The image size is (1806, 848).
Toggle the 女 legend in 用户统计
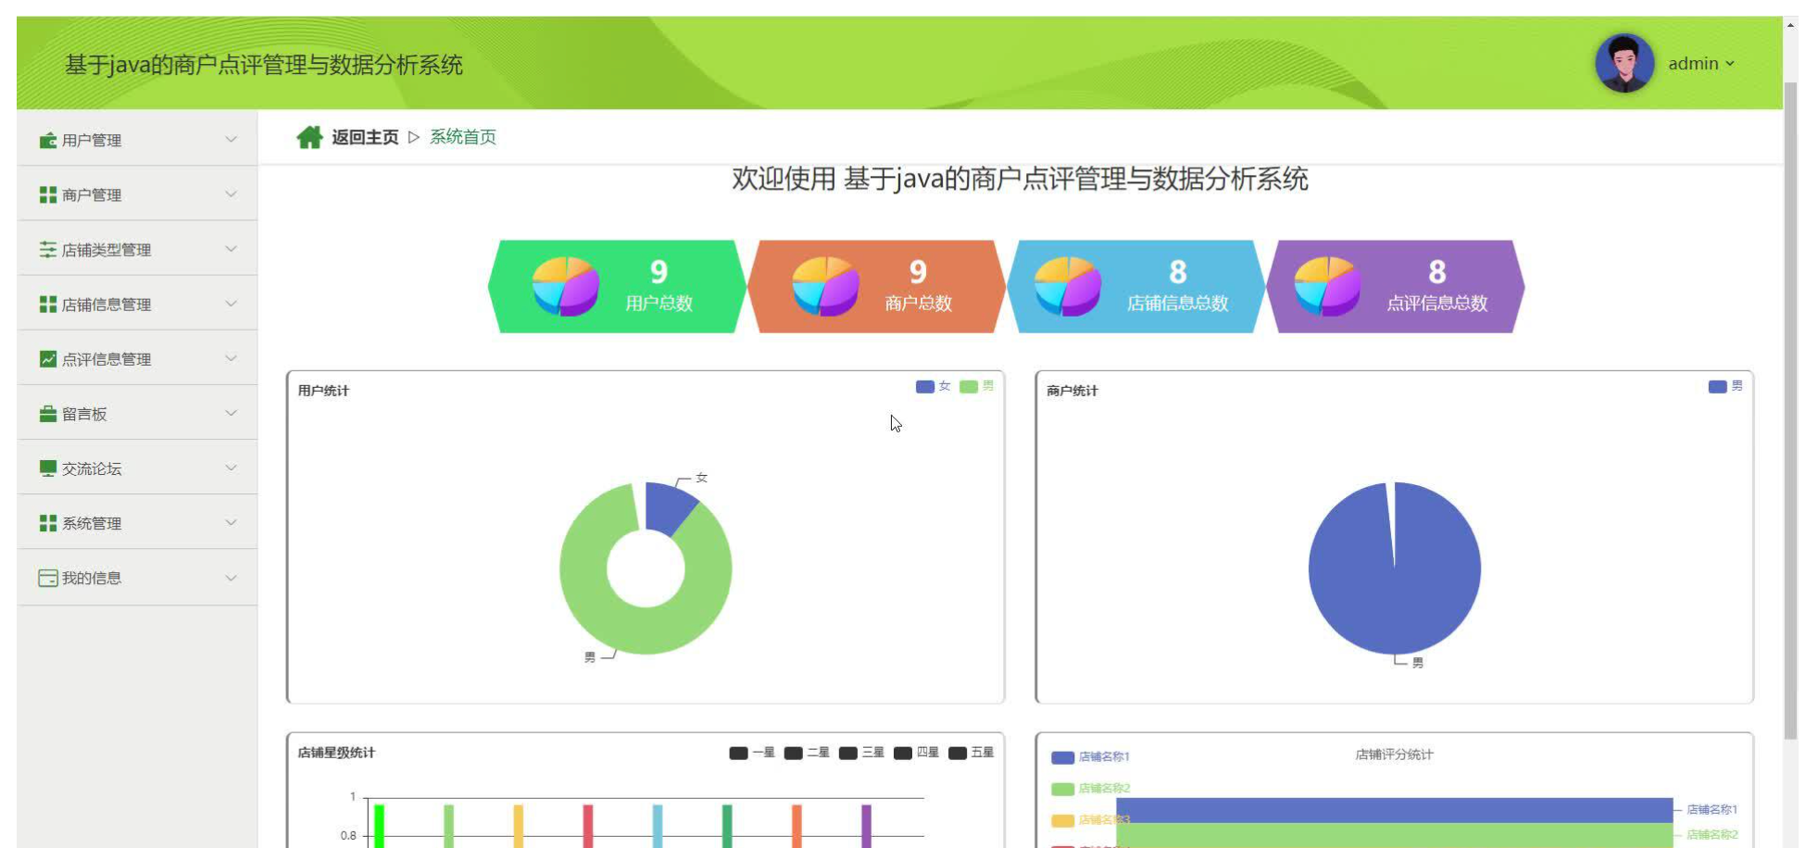point(934,386)
